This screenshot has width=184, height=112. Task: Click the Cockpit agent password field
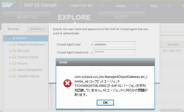(114, 53)
